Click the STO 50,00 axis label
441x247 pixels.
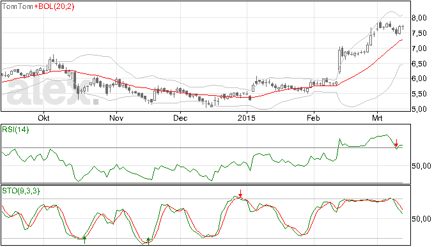(421, 219)
